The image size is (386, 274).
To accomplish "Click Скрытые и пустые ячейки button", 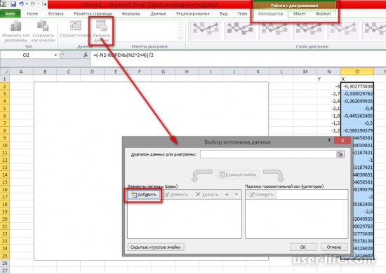I will (x=156, y=247).
